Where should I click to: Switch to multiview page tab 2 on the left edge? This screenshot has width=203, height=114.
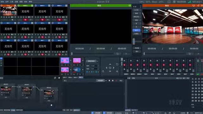(x=1, y=61)
